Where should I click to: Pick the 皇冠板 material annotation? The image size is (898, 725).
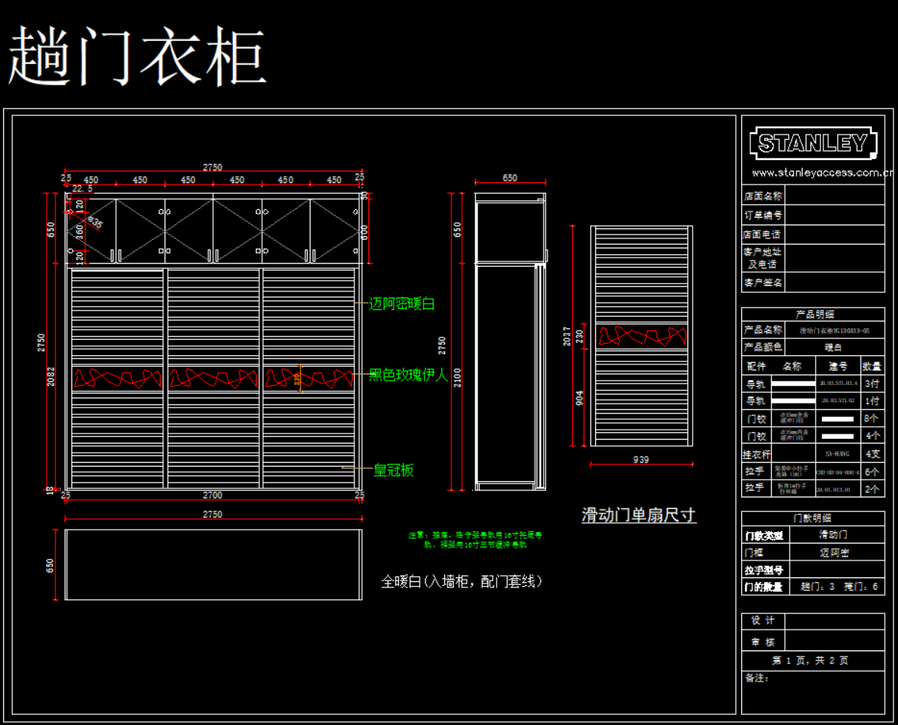pyautogui.click(x=393, y=470)
